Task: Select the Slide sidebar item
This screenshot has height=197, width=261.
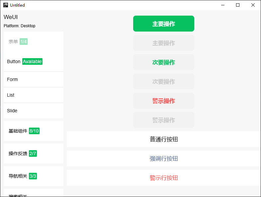Action: pyautogui.click(x=34, y=111)
